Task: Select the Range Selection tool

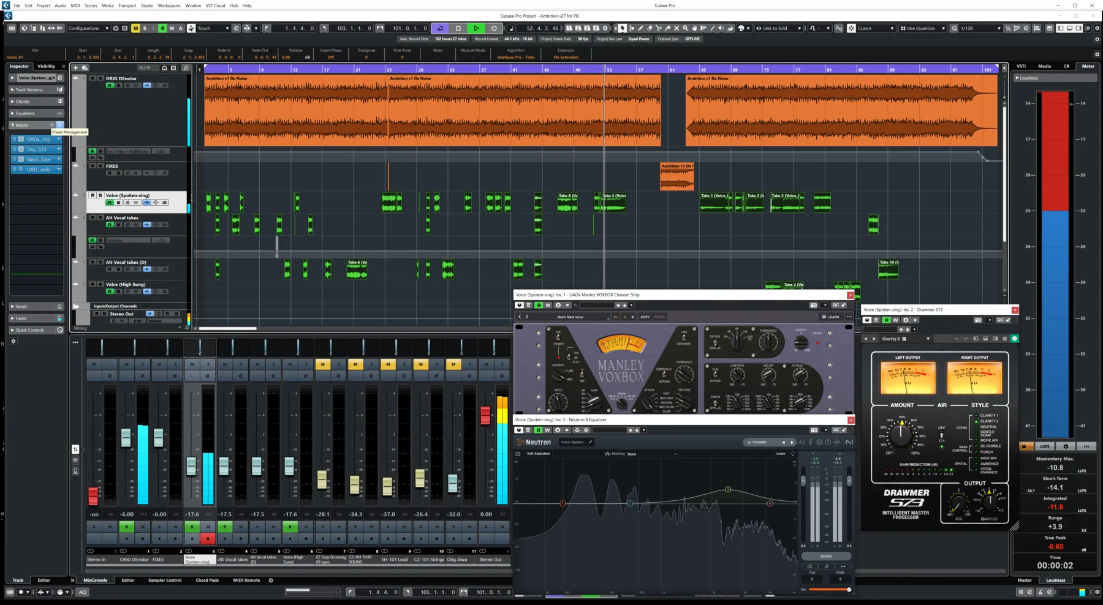Action: click(x=632, y=28)
